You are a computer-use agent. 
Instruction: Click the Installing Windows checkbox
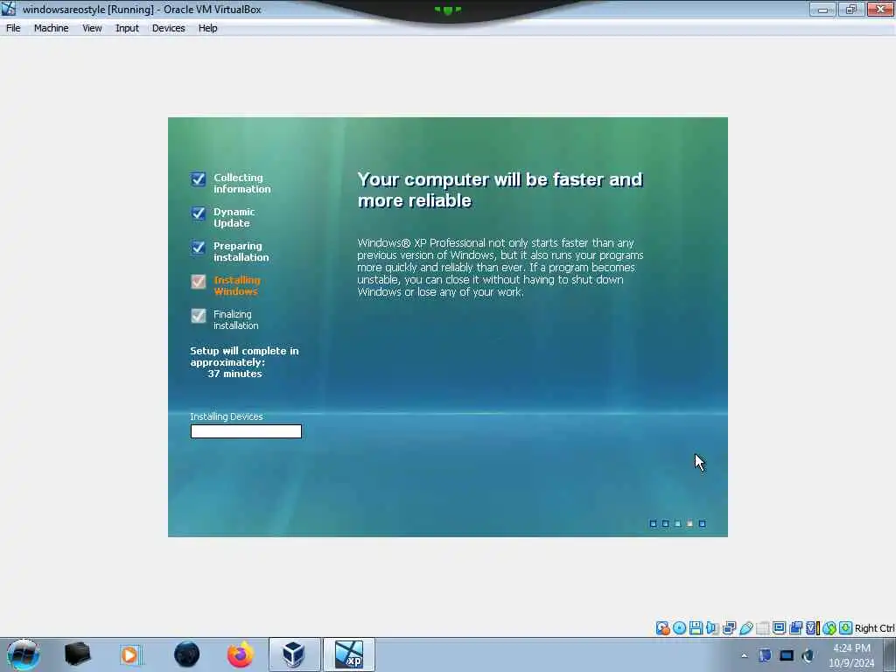point(199,282)
